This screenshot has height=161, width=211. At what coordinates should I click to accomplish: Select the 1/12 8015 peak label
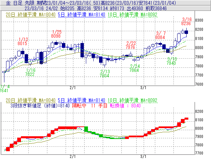pos(22,41)
